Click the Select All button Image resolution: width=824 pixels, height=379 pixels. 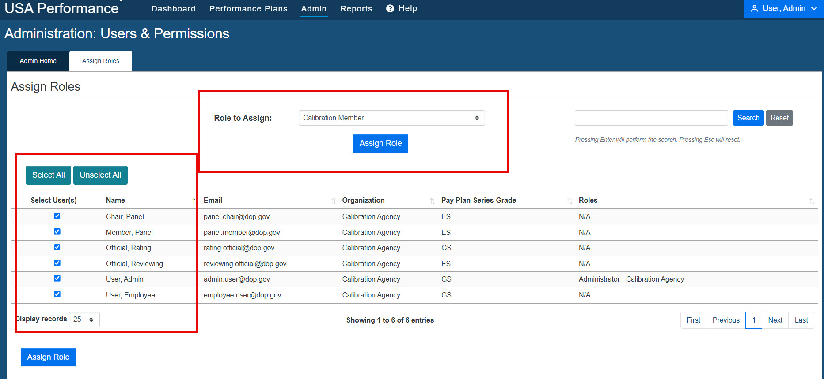pyautogui.click(x=48, y=175)
